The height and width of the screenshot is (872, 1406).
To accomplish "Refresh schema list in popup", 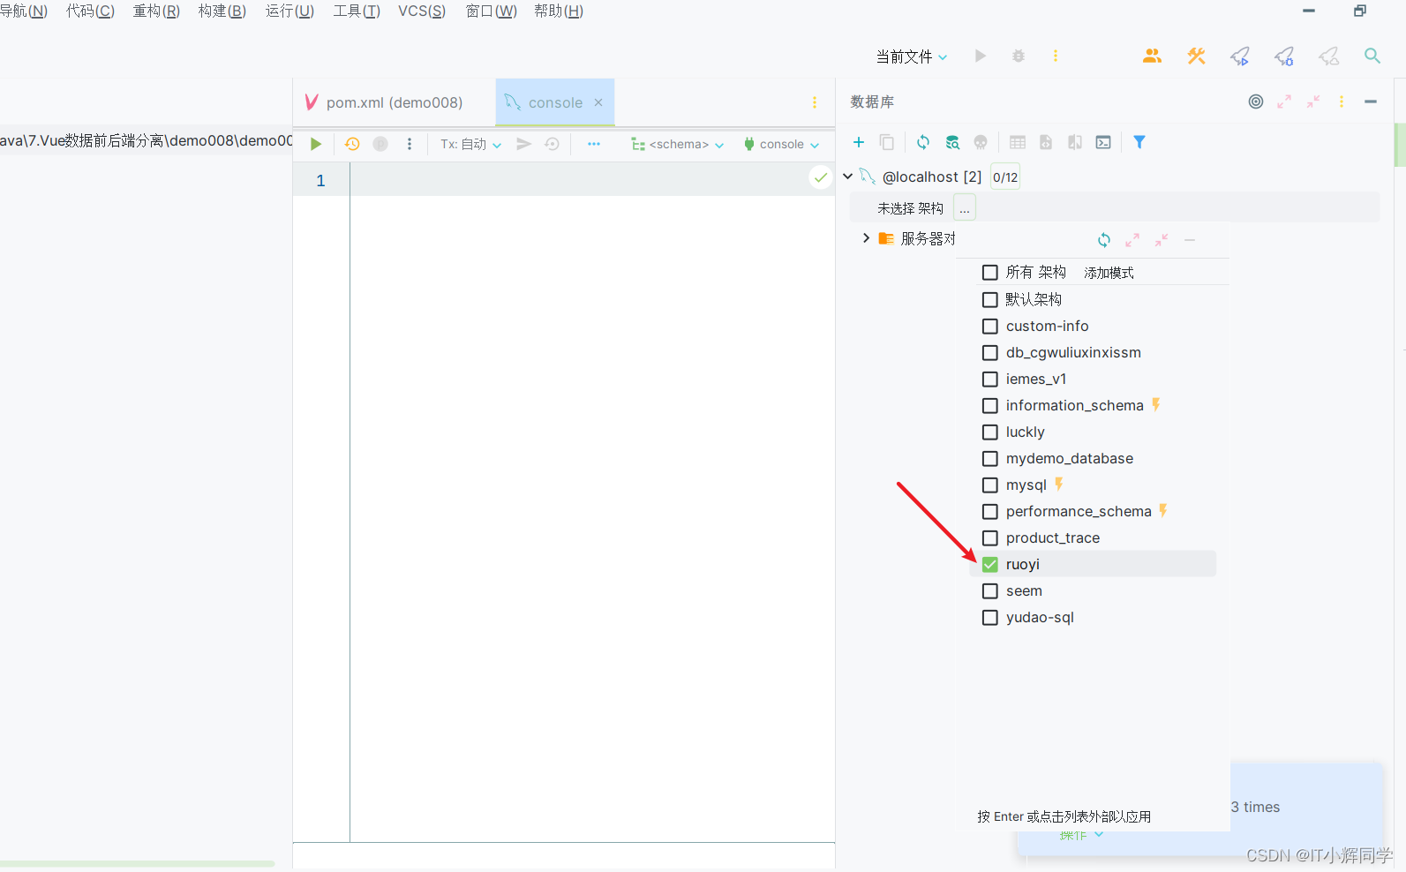I will click(1104, 240).
